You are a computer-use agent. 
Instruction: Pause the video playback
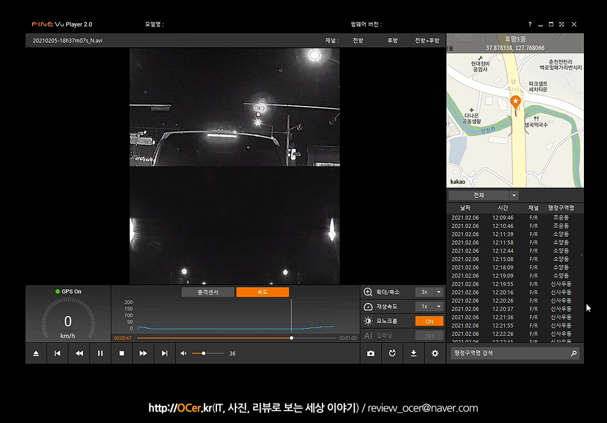tap(100, 353)
